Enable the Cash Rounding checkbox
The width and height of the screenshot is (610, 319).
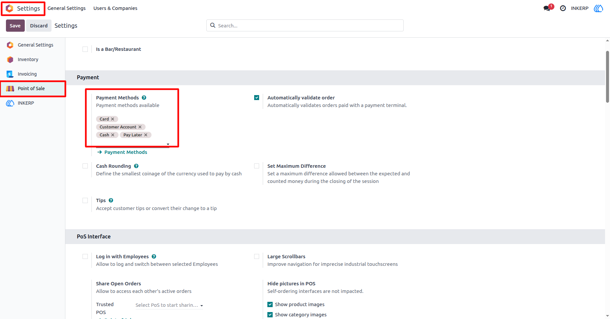pos(85,166)
